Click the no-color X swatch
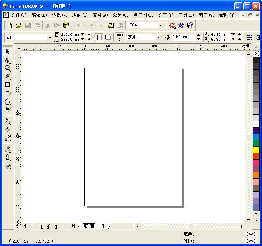 click(256, 54)
